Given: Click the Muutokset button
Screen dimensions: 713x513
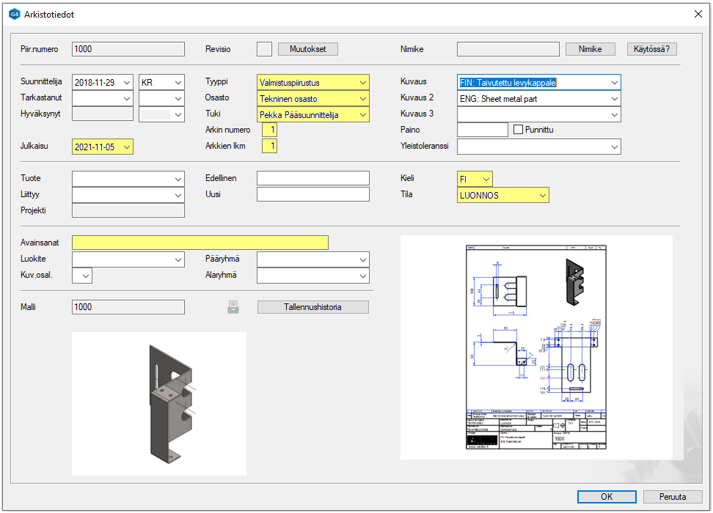Looking at the screenshot, I should click(x=308, y=49).
